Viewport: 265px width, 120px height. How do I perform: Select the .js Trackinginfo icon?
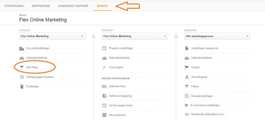click(104, 67)
